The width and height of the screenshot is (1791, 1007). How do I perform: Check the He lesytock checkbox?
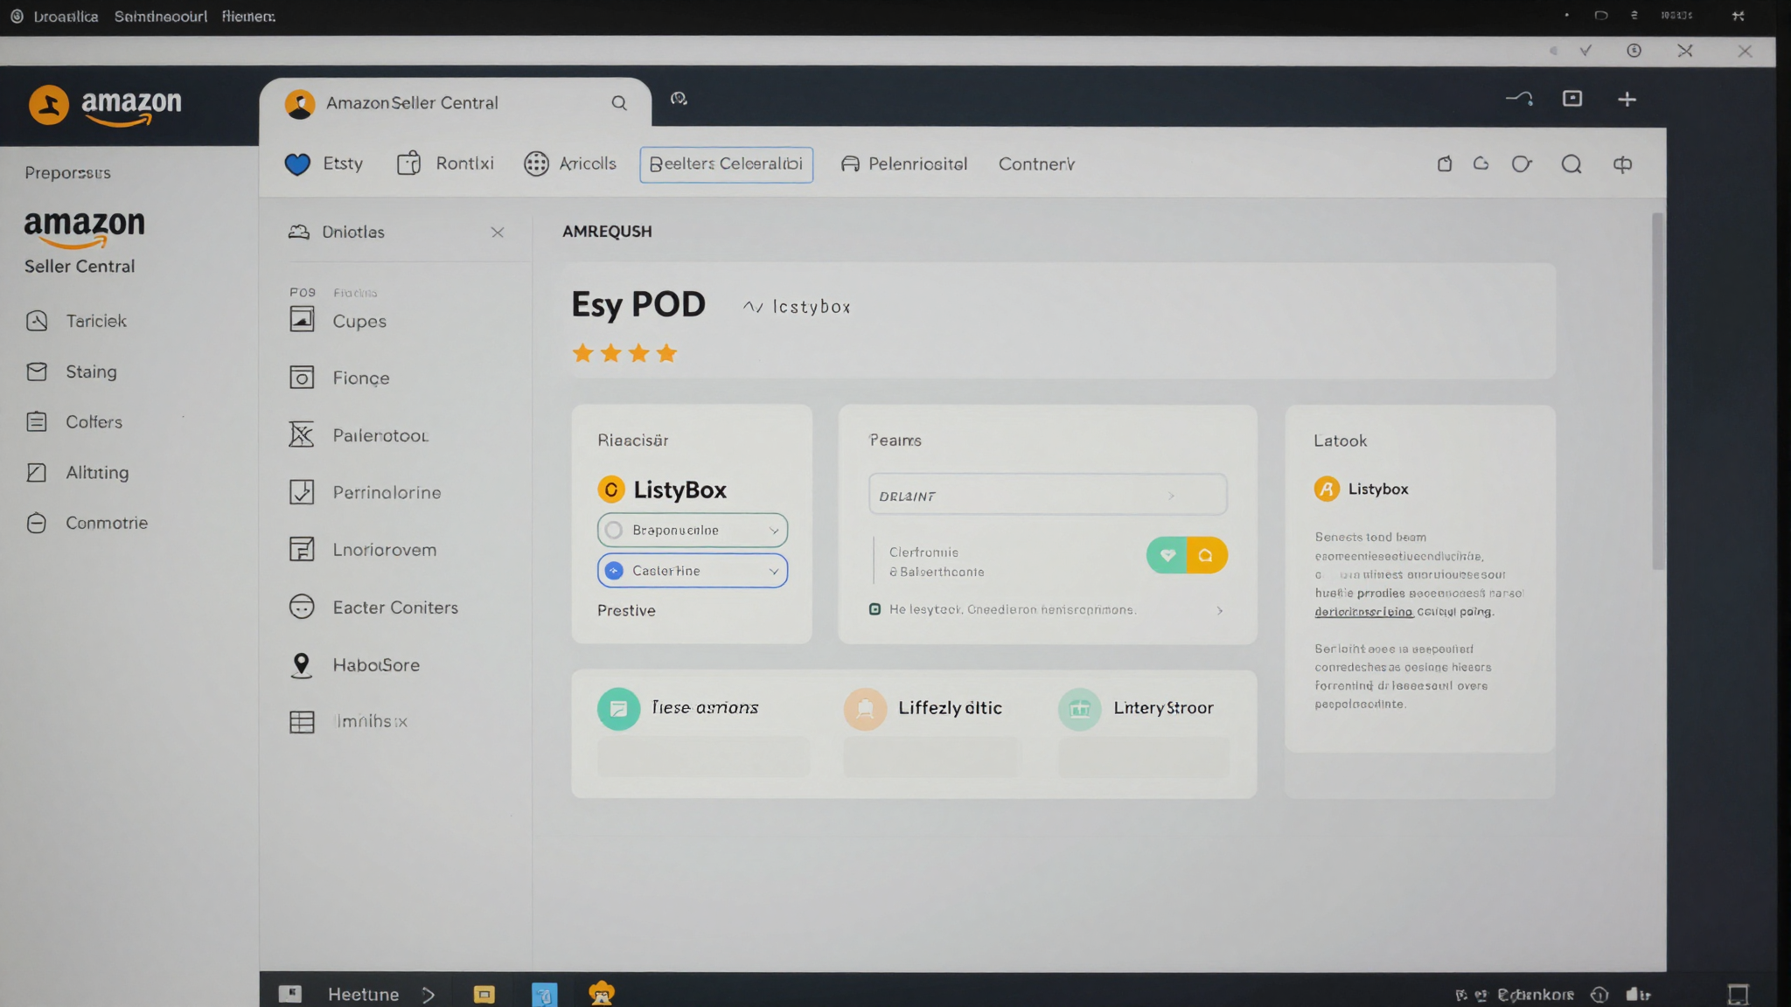pos(875,609)
